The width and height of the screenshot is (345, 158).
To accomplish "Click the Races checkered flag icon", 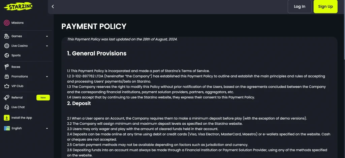I will (7, 67).
